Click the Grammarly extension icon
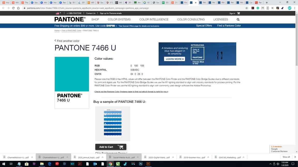This screenshot has height=167, width=298. coord(258,8)
